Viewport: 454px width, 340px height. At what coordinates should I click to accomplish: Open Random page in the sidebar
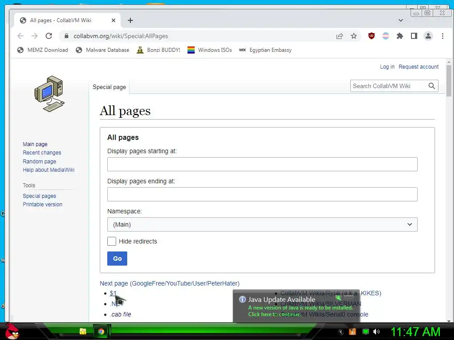tap(39, 161)
